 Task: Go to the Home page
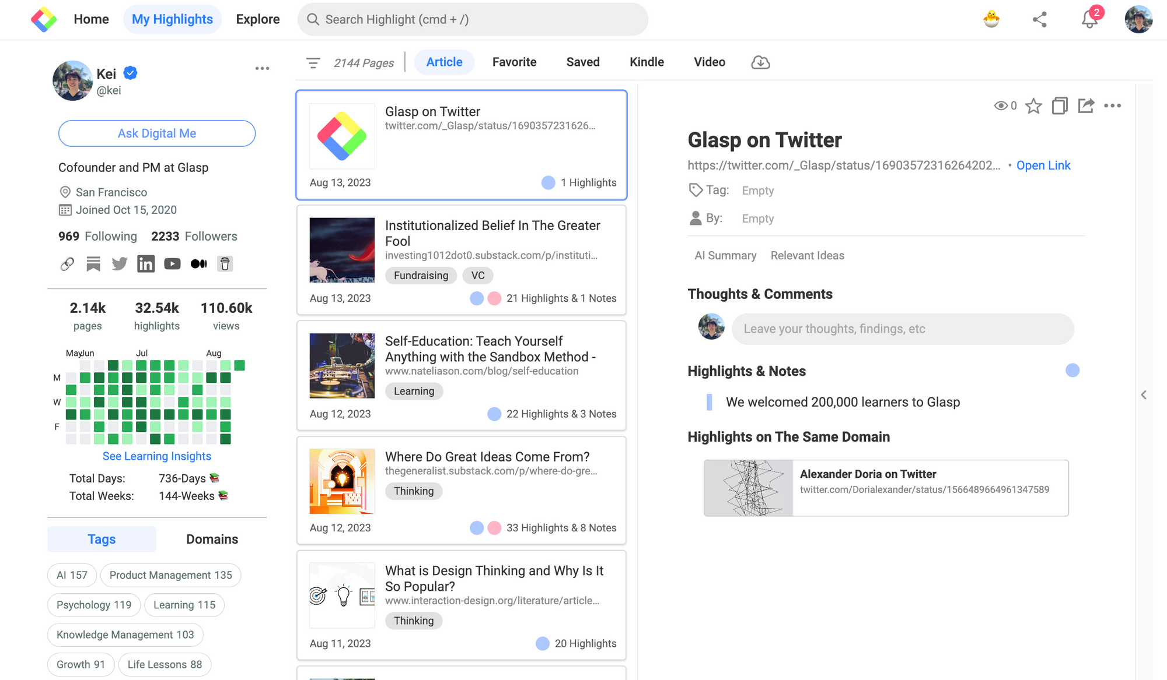click(x=91, y=19)
